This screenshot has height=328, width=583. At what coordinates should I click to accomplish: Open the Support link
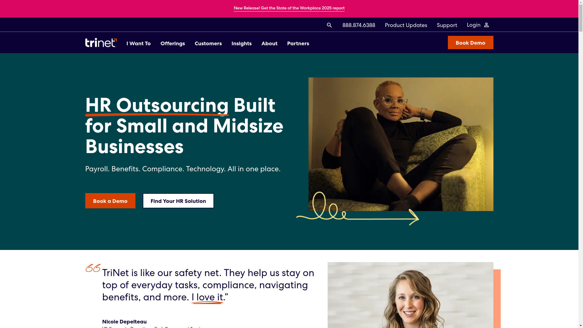click(x=447, y=25)
